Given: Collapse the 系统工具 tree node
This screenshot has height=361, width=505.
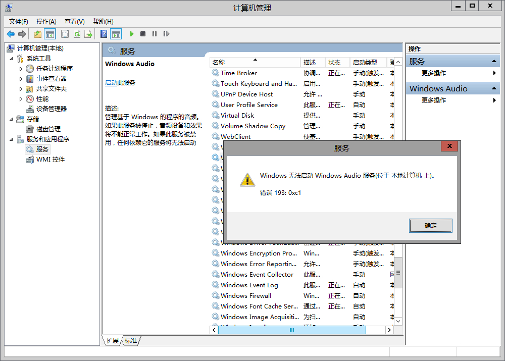Looking at the screenshot, I should (11, 59).
